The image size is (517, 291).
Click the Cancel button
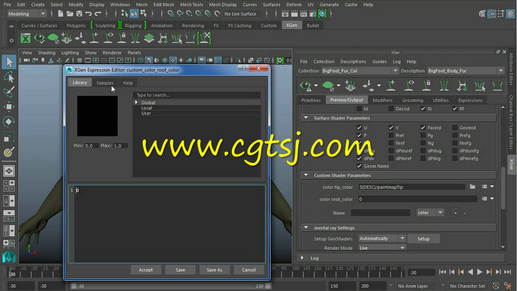coord(249,270)
